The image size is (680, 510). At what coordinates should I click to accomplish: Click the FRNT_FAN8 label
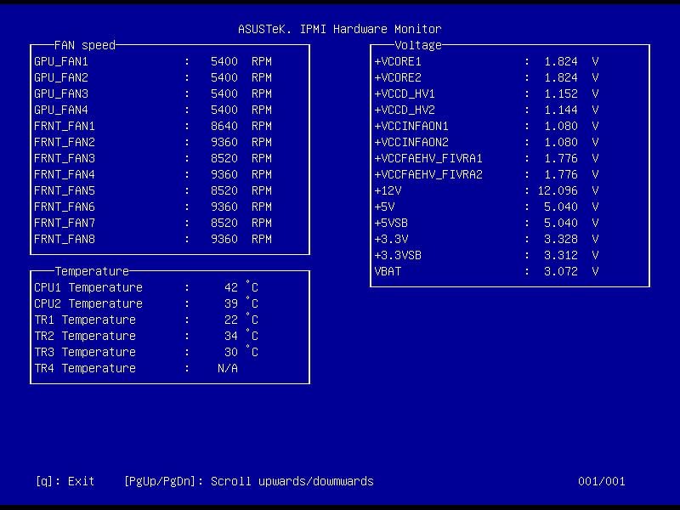[x=65, y=239]
